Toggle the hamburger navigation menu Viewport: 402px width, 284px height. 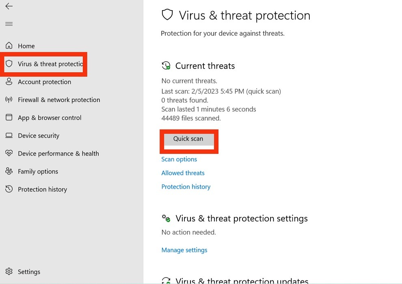pos(9,24)
